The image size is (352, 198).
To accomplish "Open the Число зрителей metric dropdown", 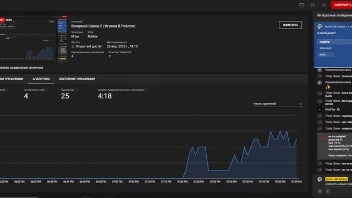I will 278,104.
